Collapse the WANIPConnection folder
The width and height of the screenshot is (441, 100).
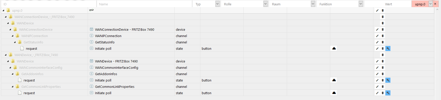12,36
